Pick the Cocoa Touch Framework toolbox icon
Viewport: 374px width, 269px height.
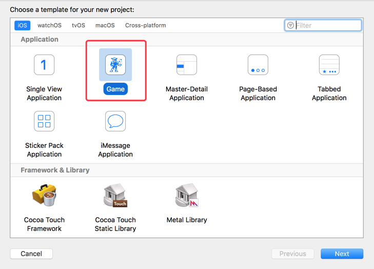(x=44, y=195)
